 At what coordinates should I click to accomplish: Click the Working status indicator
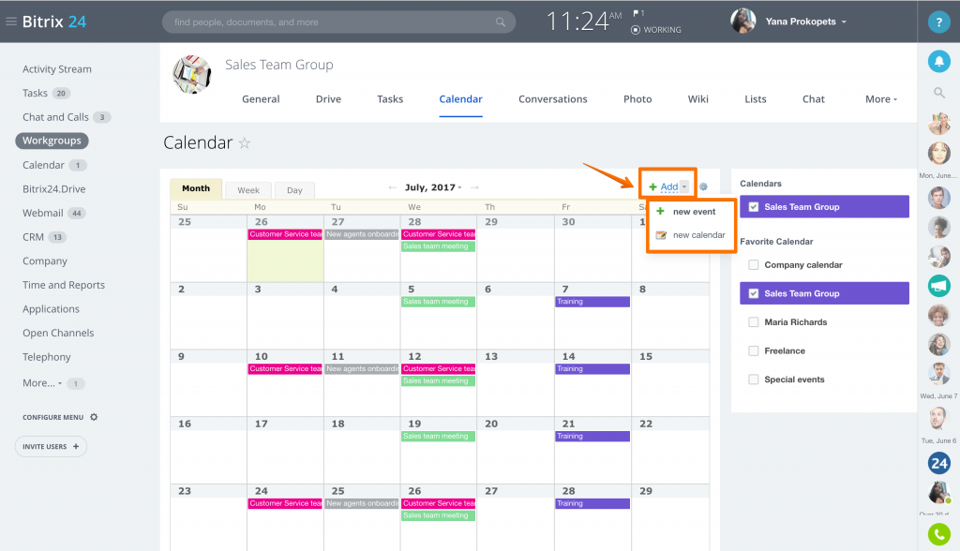655,29
